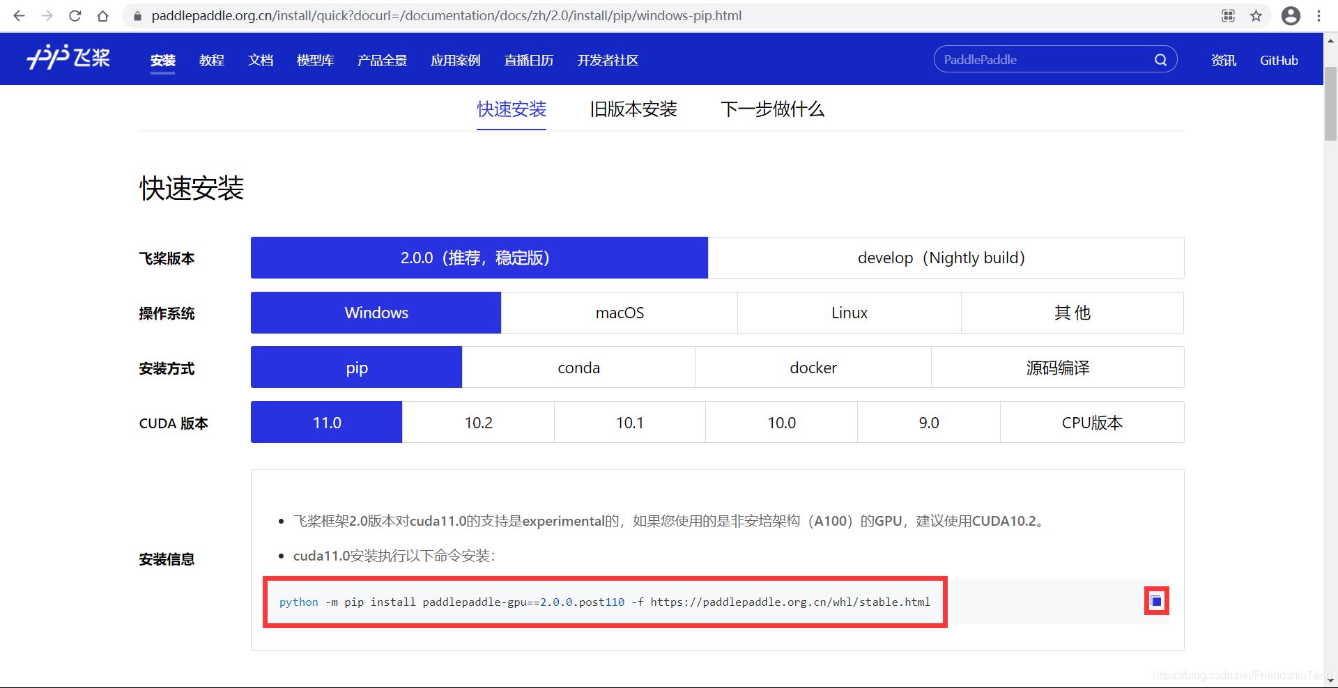This screenshot has width=1338, height=688.
Task: Click the back navigation arrow
Action: click(18, 15)
